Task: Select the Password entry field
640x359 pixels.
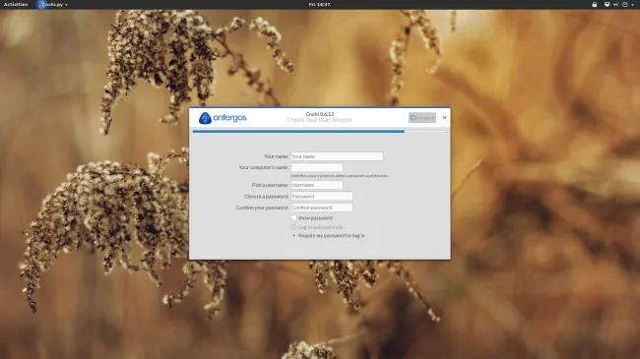Action: tap(322, 197)
